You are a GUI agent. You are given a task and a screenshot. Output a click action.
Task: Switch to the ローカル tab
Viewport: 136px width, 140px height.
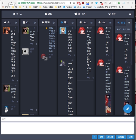80,14
